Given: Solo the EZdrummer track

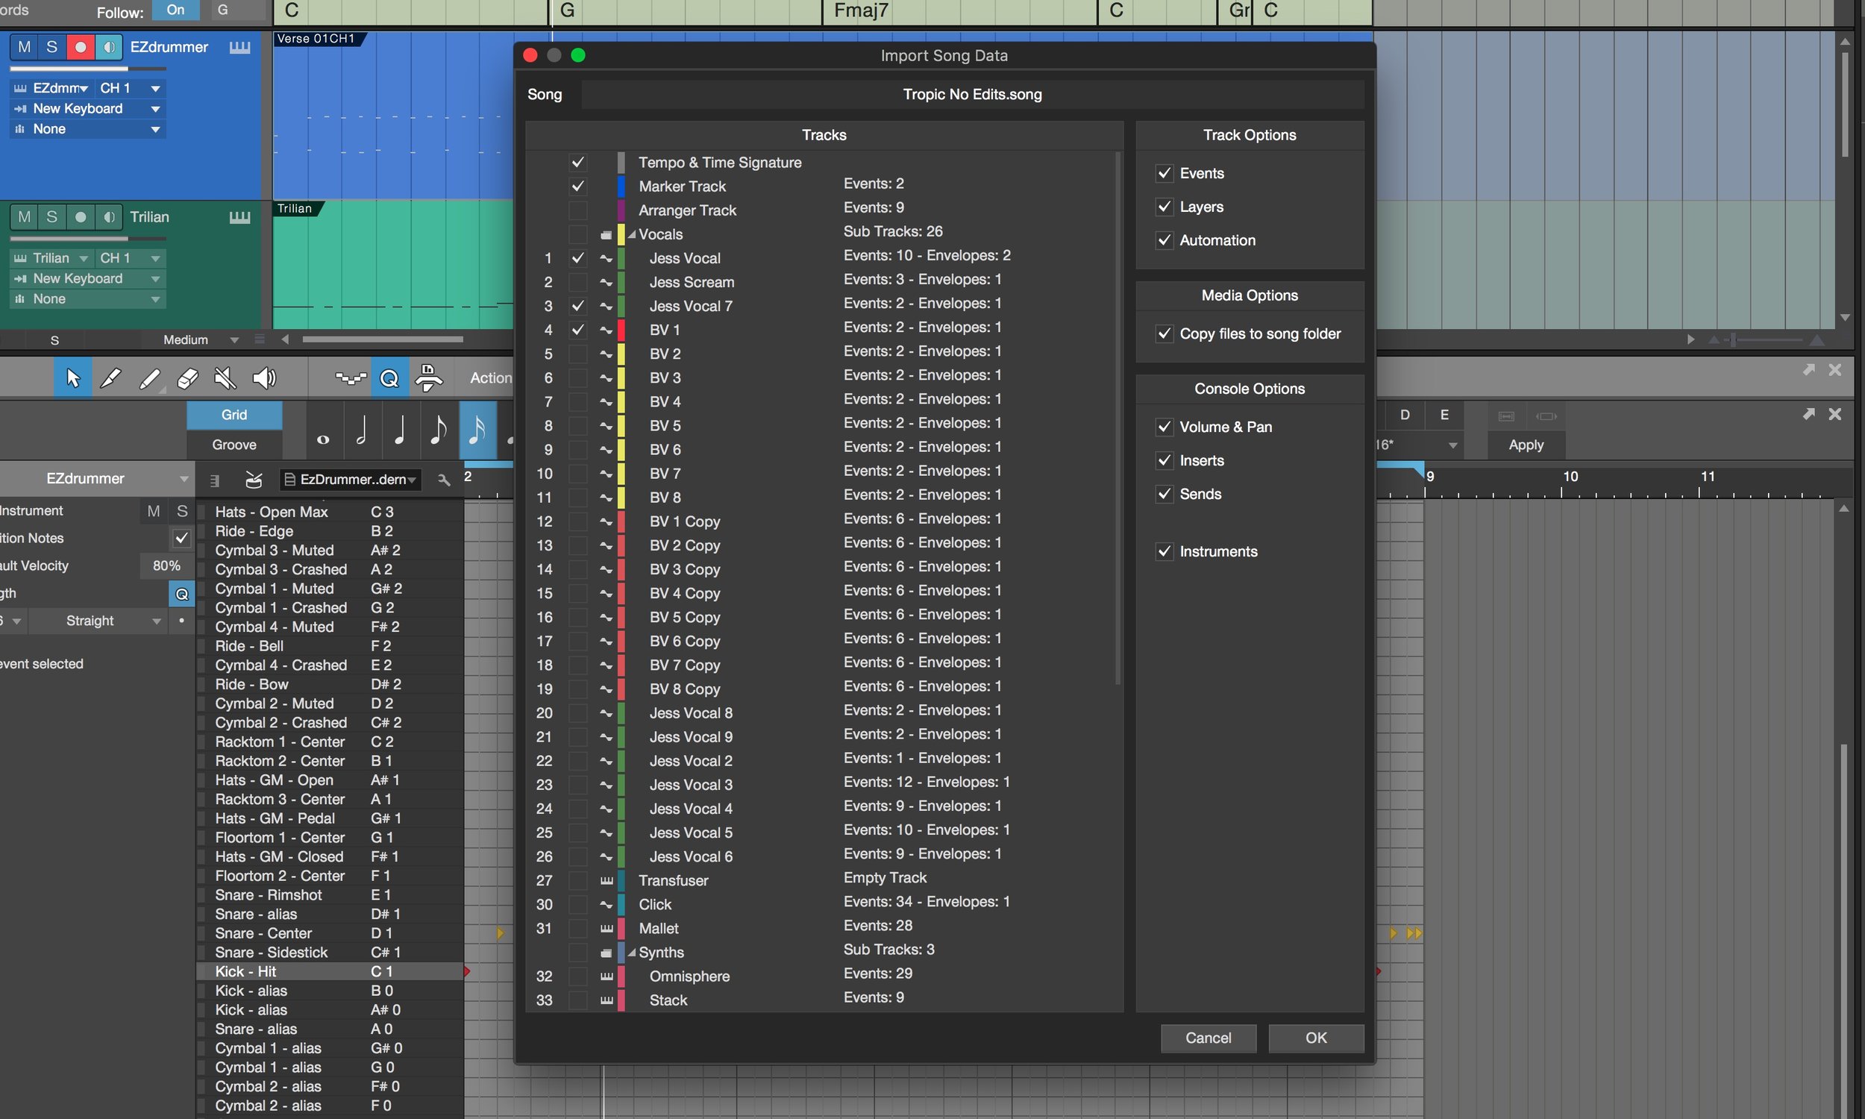Looking at the screenshot, I should (x=52, y=47).
